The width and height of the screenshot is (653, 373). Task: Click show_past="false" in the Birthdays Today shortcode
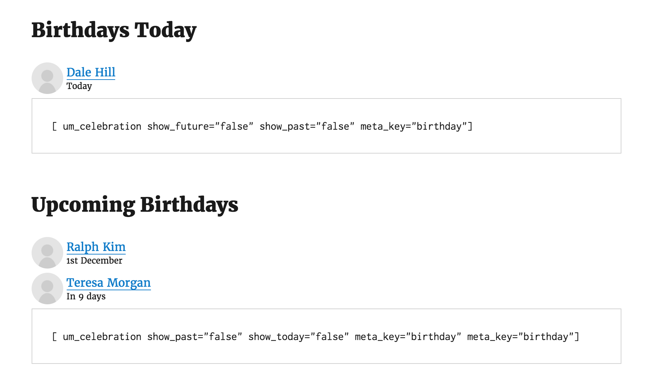tap(307, 126)
